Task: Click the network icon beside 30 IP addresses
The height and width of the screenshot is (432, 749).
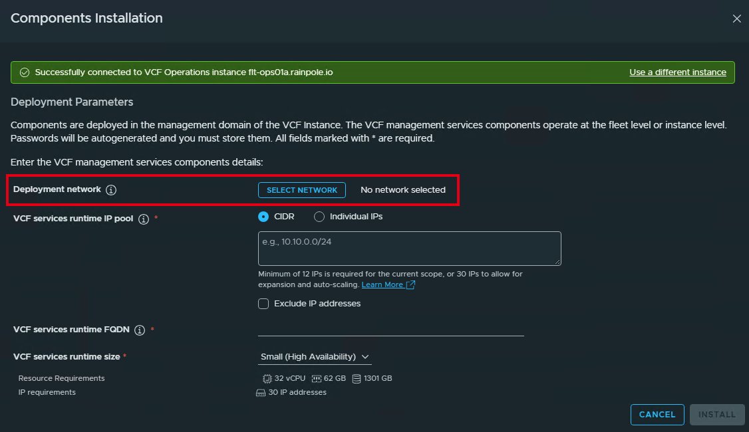Action: tap(260, 393)
